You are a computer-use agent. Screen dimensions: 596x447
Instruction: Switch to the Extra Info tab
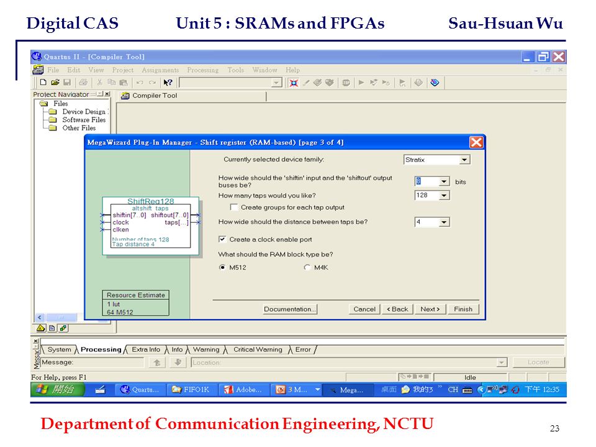pyautogui.click(x=146, y=350)
